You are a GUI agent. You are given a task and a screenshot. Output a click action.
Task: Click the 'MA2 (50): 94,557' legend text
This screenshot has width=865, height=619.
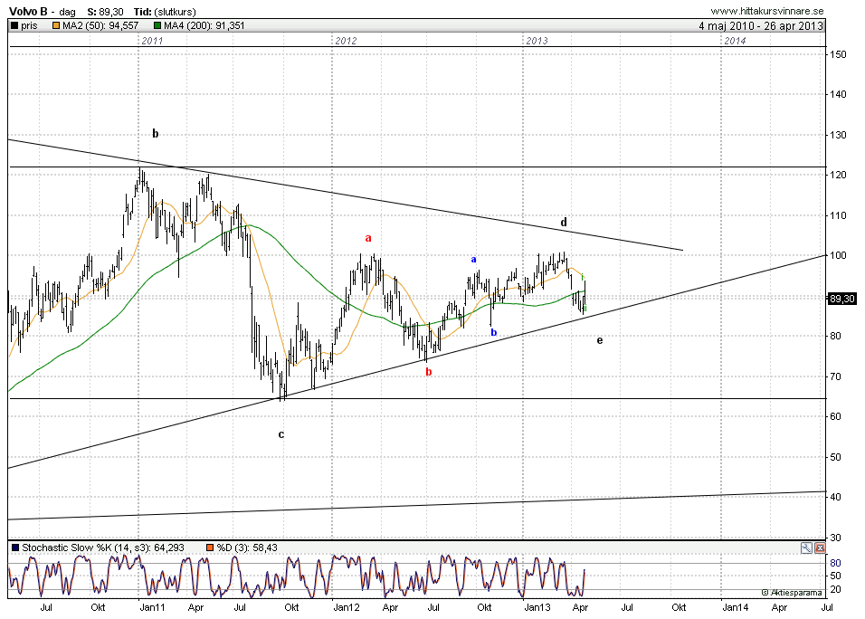100,25
